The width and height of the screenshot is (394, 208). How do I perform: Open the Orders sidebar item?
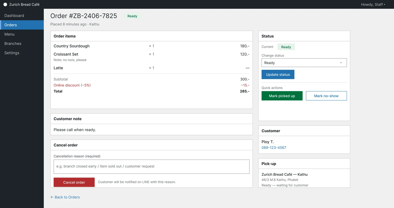22,25
